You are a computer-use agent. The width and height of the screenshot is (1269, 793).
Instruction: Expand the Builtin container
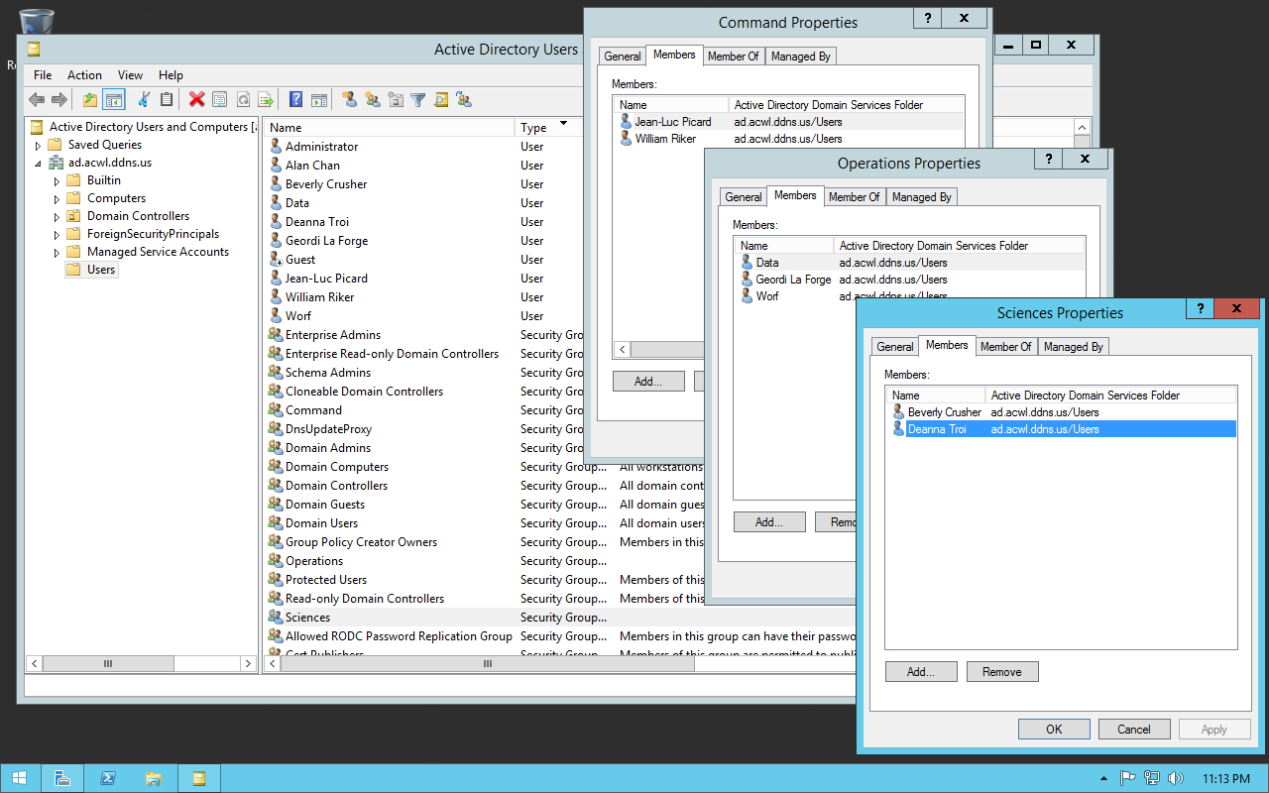point(57,179)
